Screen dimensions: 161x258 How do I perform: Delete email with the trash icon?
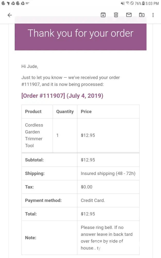tap(116, 15)
